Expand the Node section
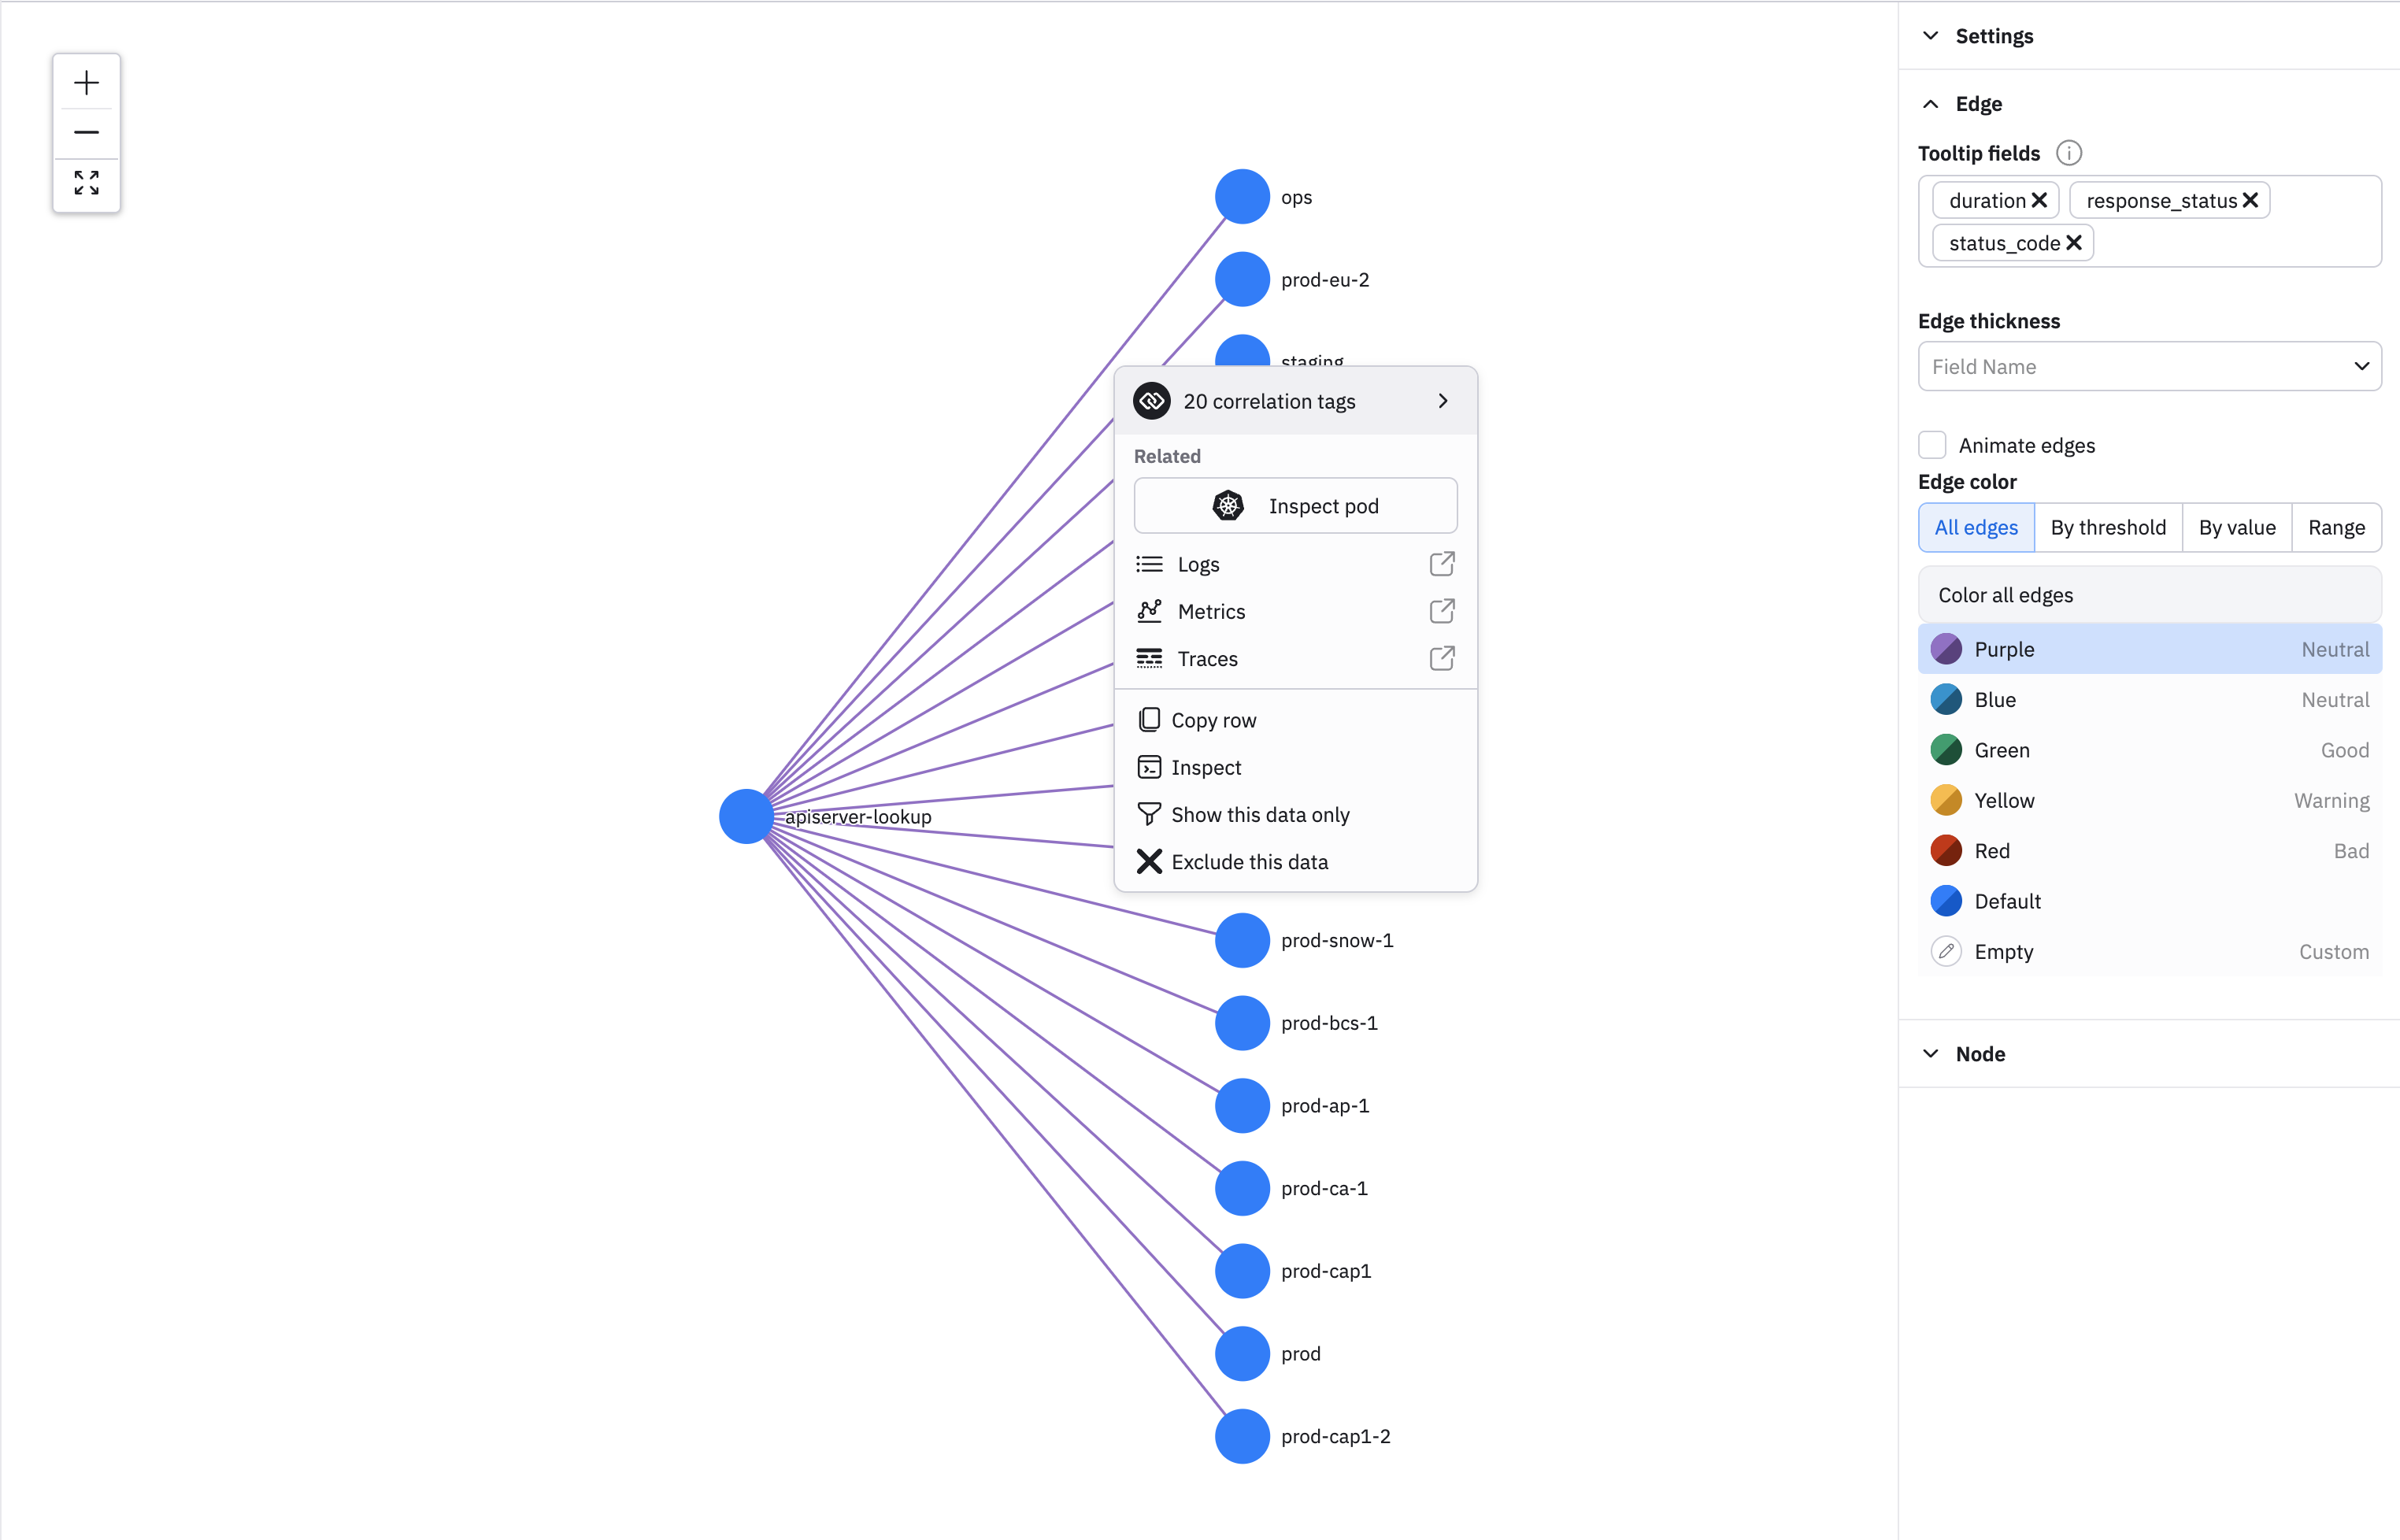Image resolution: width=2400 pixels, height=1540 pixels. pos(1979,1053)
